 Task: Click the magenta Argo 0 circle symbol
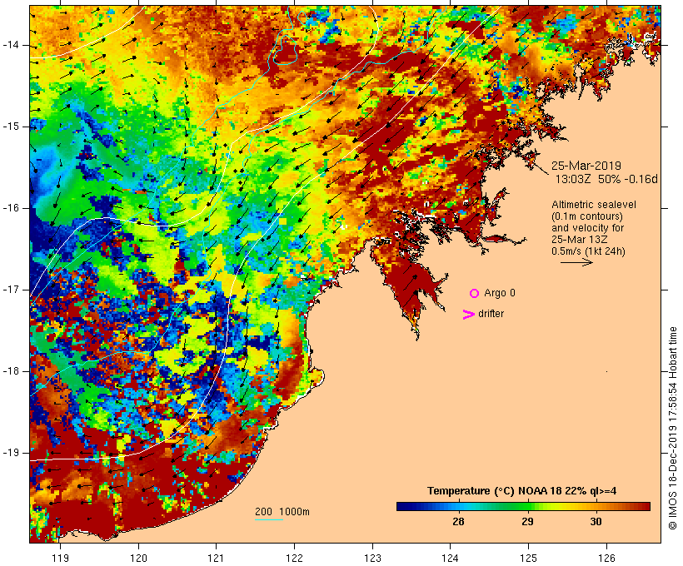[475, 294]
